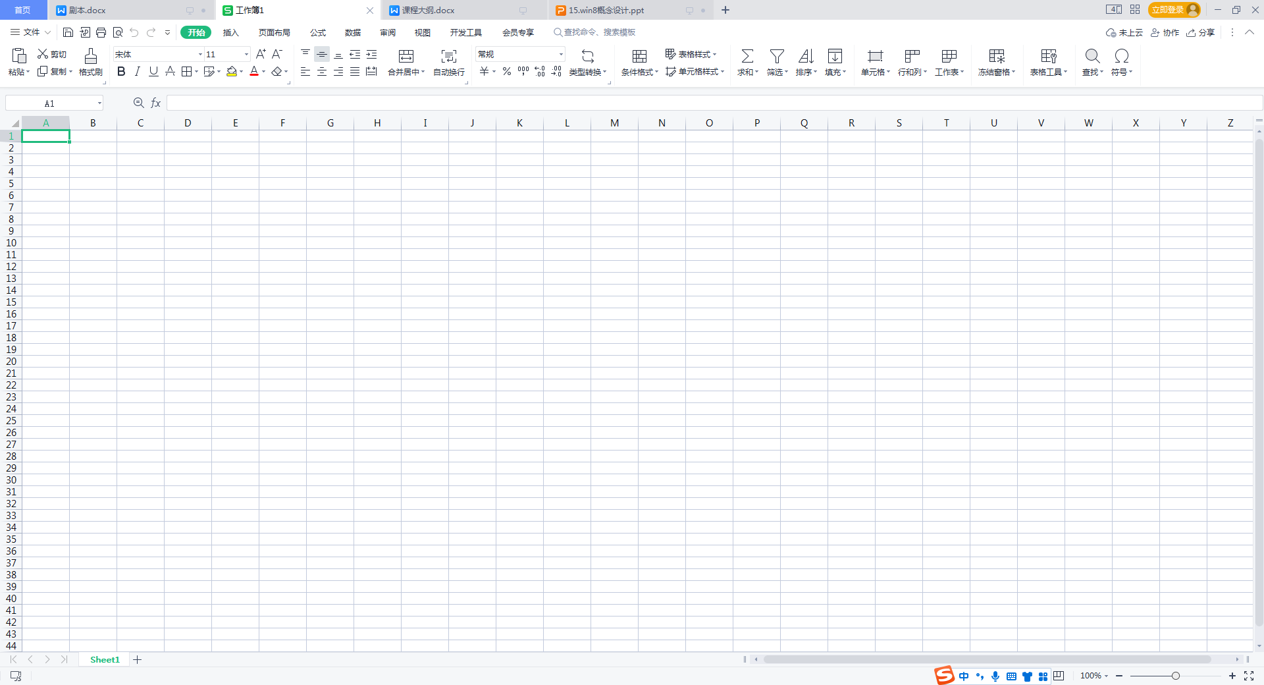Increase font size with A+ icon

[x=261, y=54]
